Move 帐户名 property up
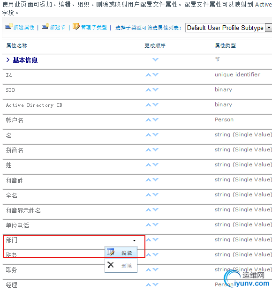The width and height of the screenshot is (272, 291). coord(148,120)
